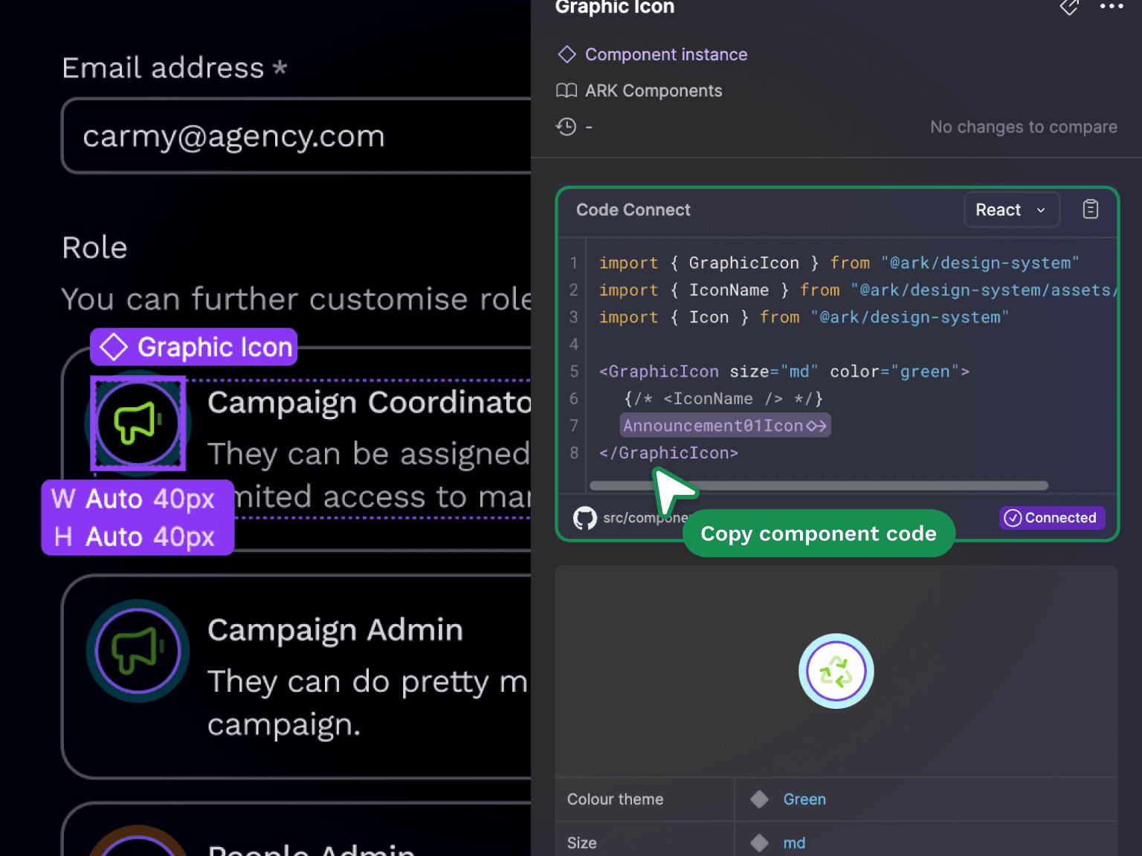Click the GraphicIcon size="md" opening tag line
The width and height of the screenshot is (1142, 856).
click(x=784, y=372)
